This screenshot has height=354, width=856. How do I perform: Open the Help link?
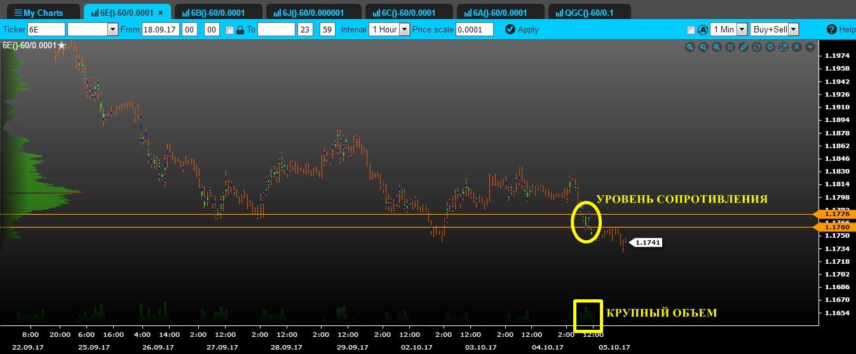841,30
